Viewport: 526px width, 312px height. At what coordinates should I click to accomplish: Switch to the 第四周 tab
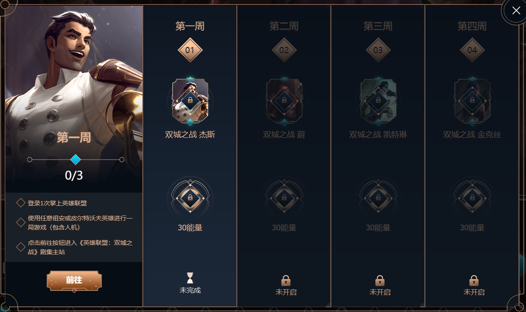(472, 26)
